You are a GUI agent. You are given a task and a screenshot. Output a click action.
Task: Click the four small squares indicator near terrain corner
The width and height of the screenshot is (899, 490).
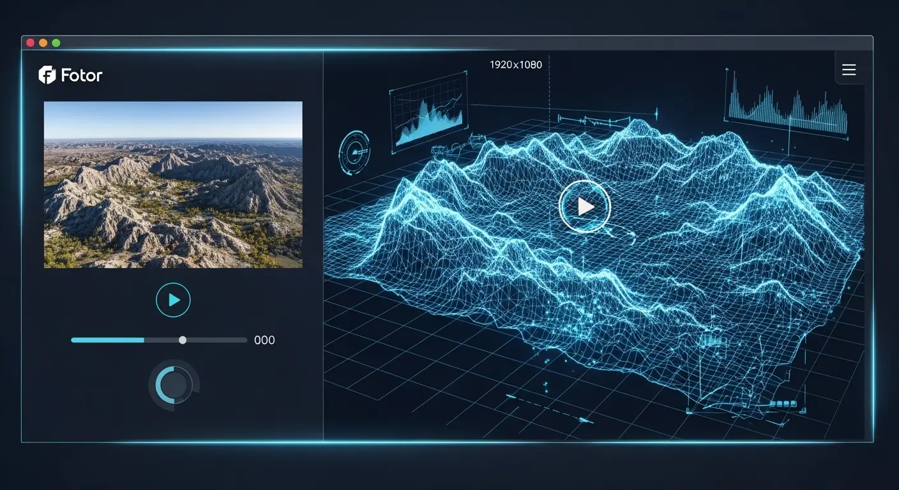pos(784,404)
